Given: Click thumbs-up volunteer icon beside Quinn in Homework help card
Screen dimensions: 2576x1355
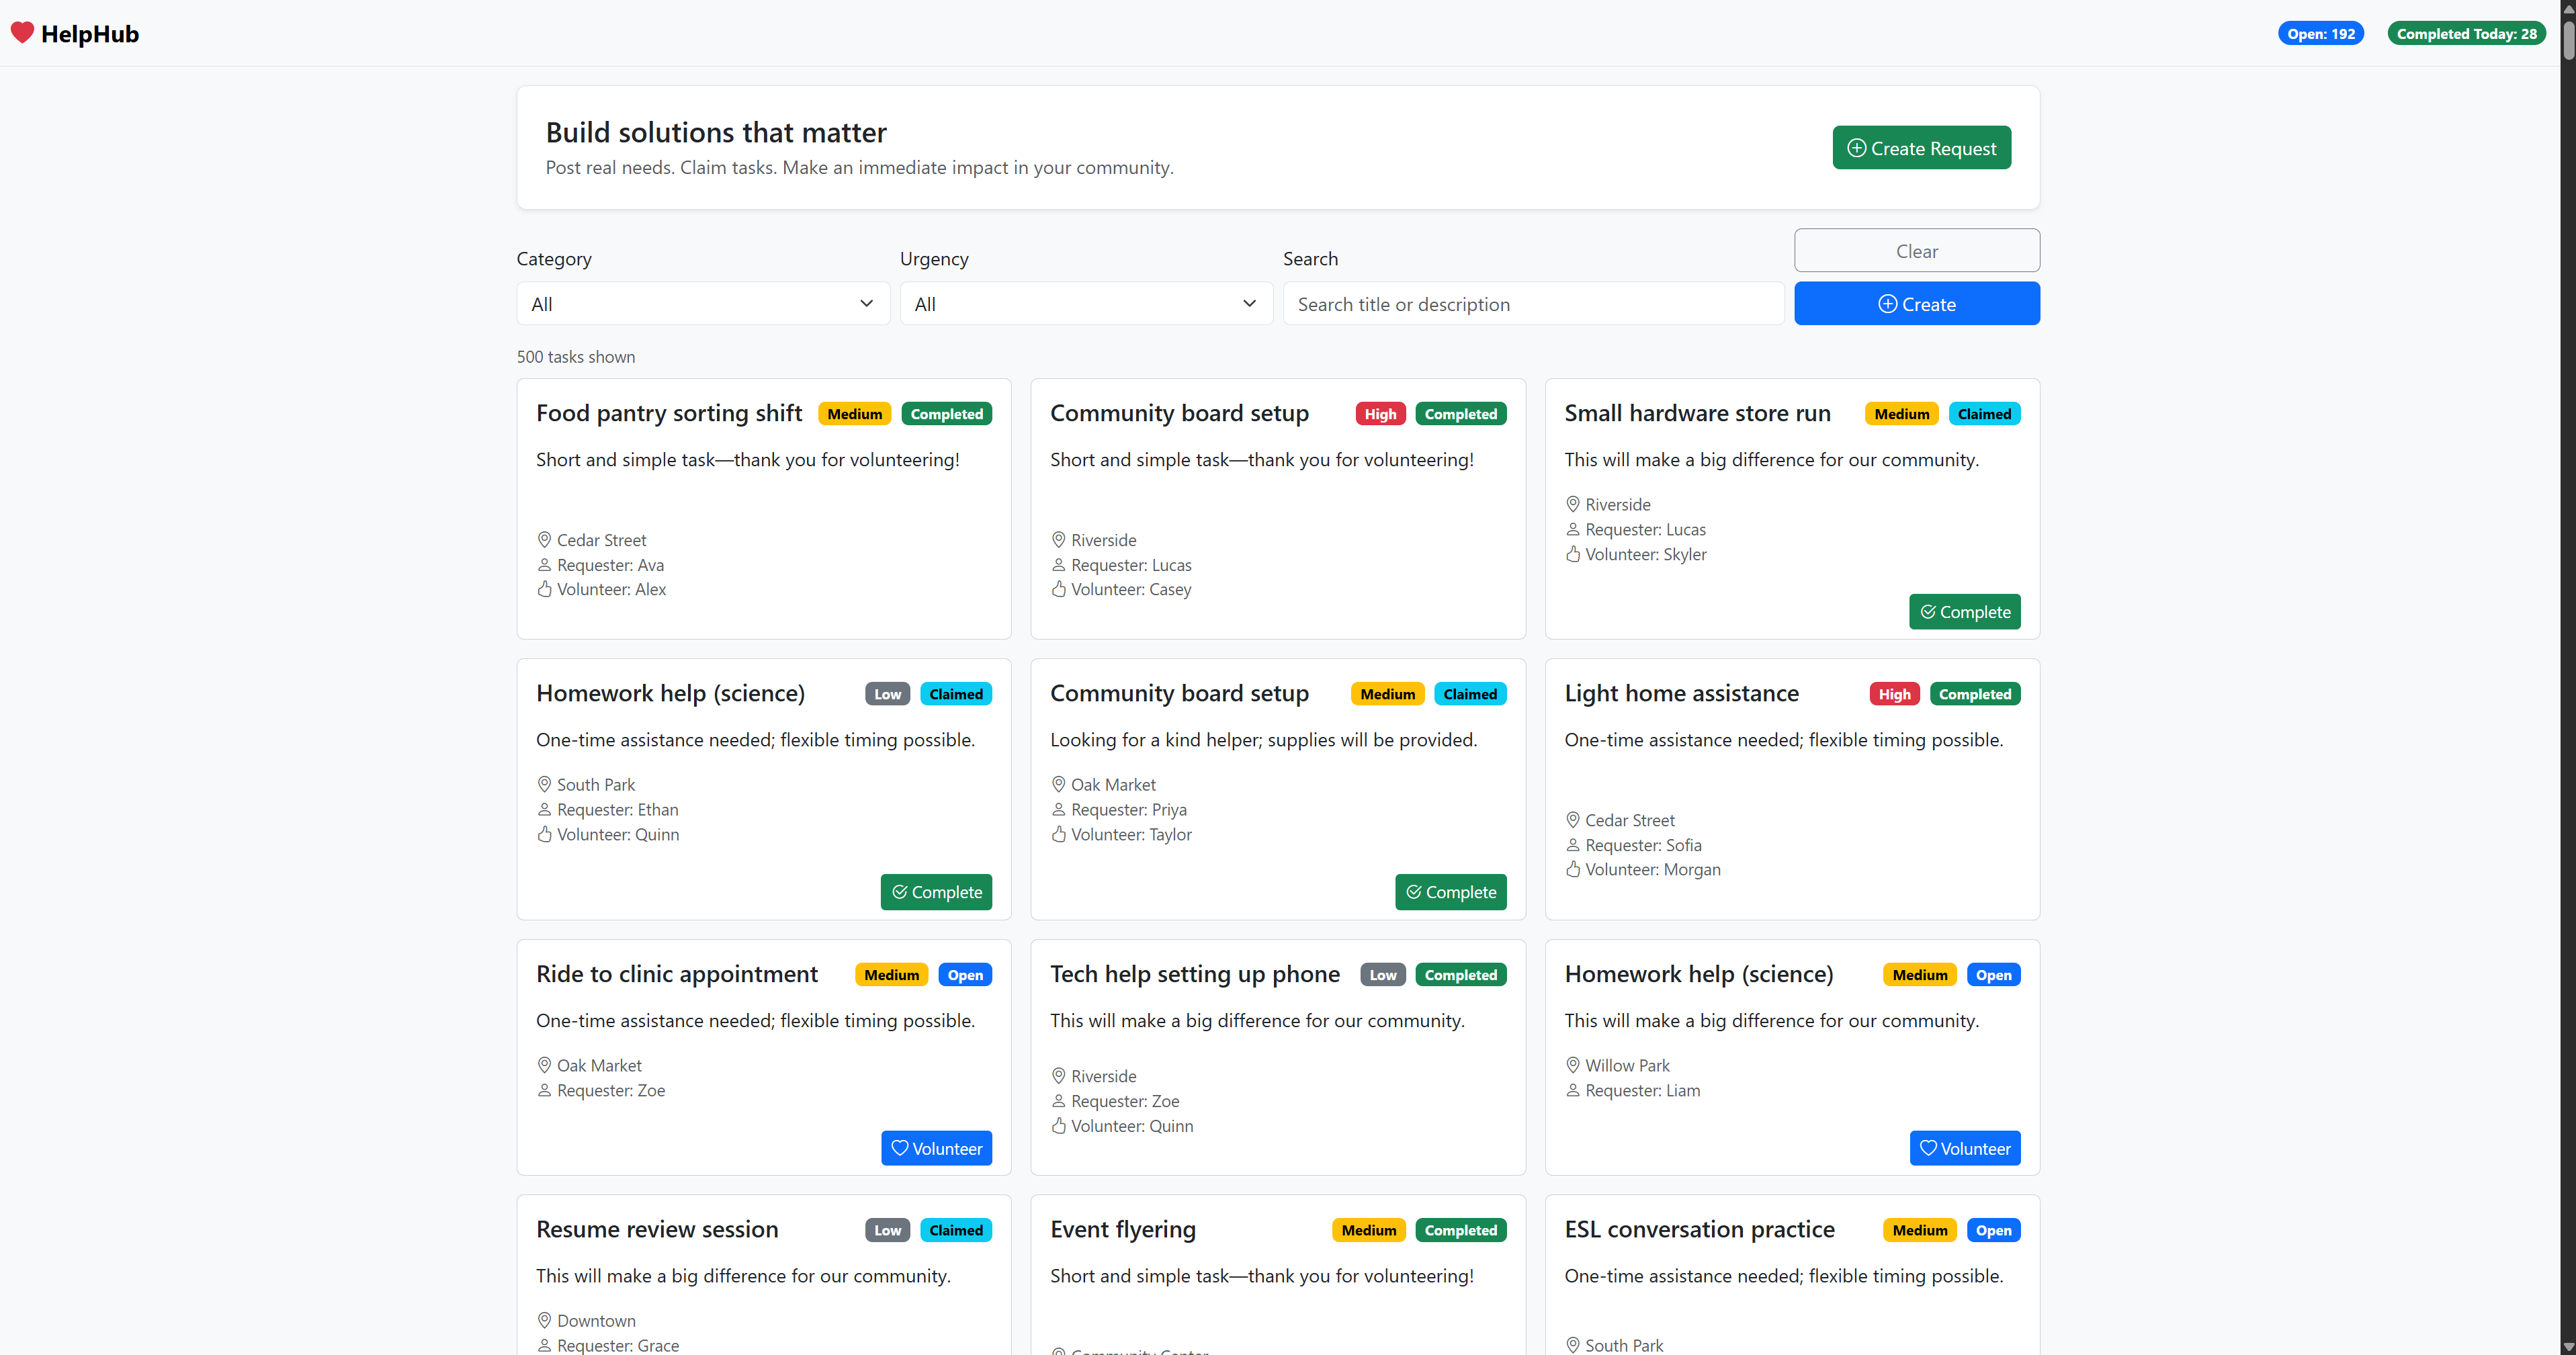Looking at the screenshot, I should 544,834.
